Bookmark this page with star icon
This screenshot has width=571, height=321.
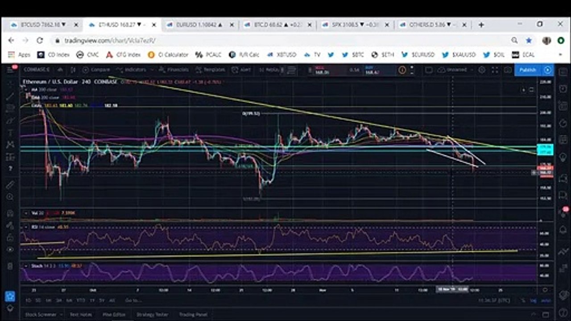529,41
